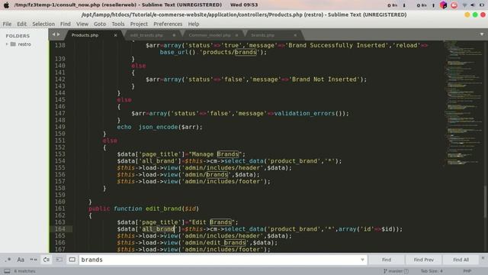Open the Goto menu
Image resolution: width=488 pixels, height=275 pixels.
[100, 24]
